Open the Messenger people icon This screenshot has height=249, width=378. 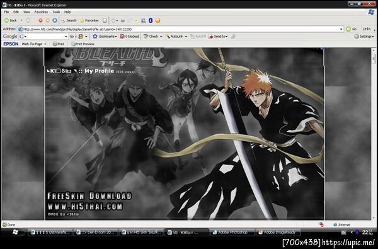(144, 21)
